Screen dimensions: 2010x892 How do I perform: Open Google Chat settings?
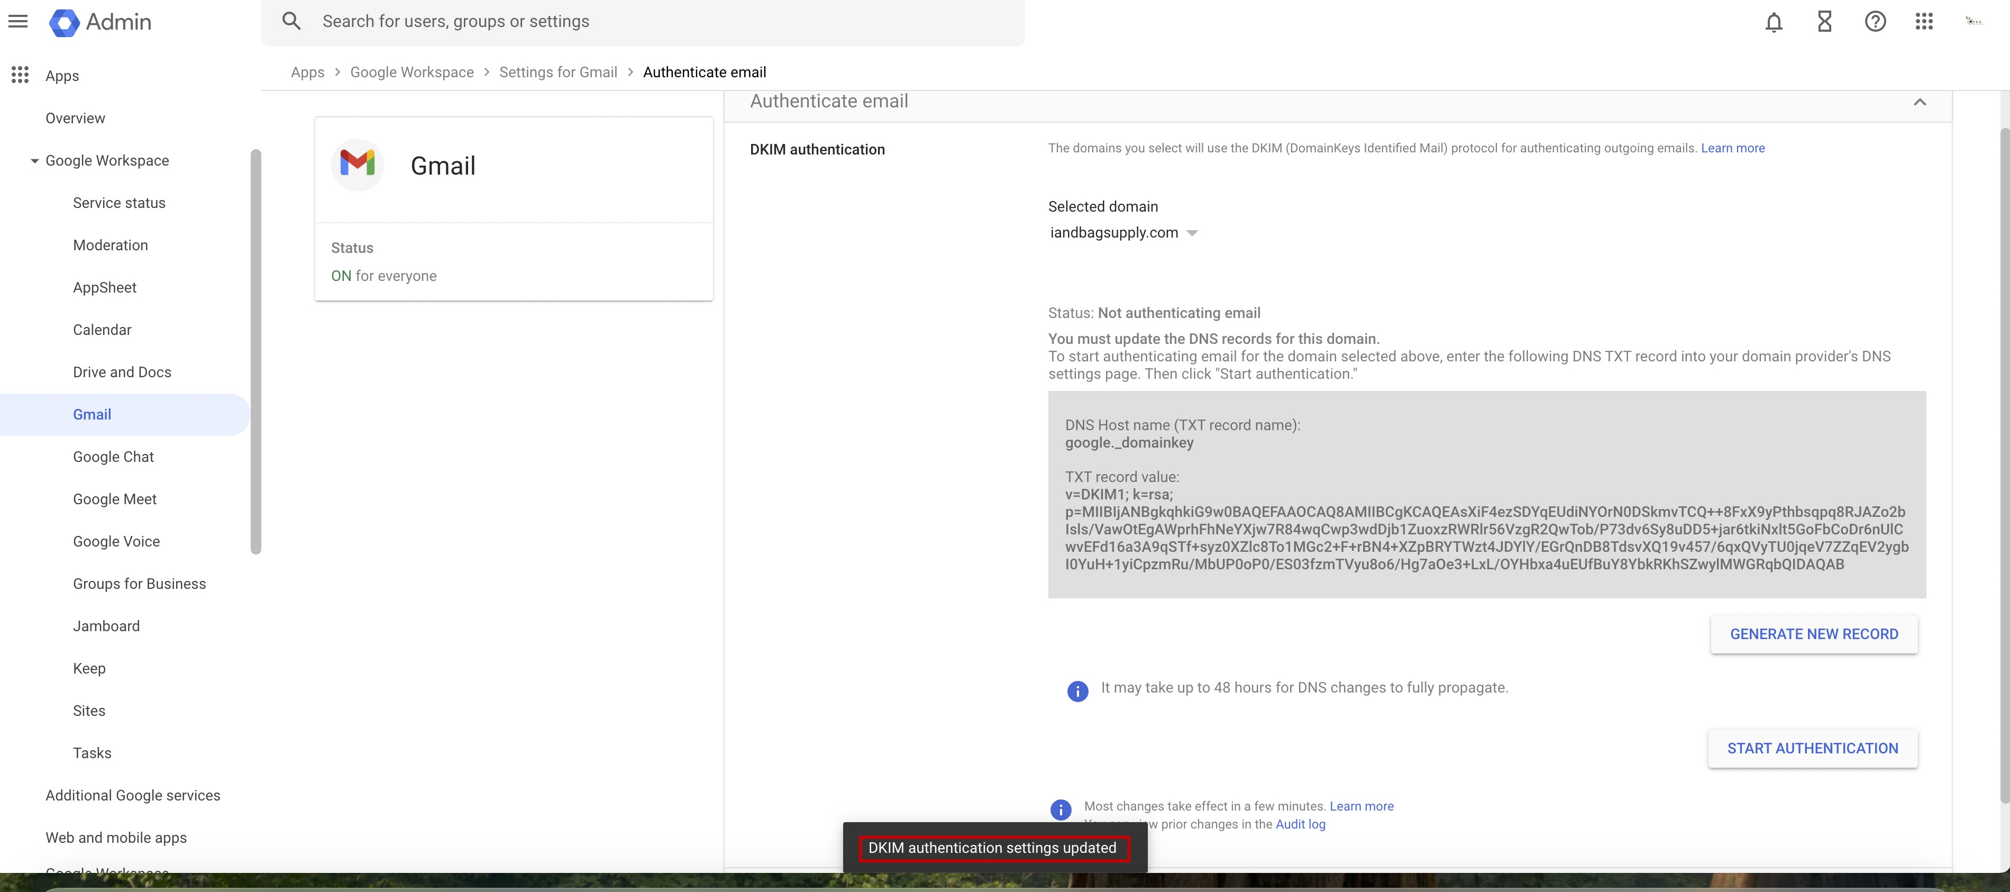(x=113, y=457)
